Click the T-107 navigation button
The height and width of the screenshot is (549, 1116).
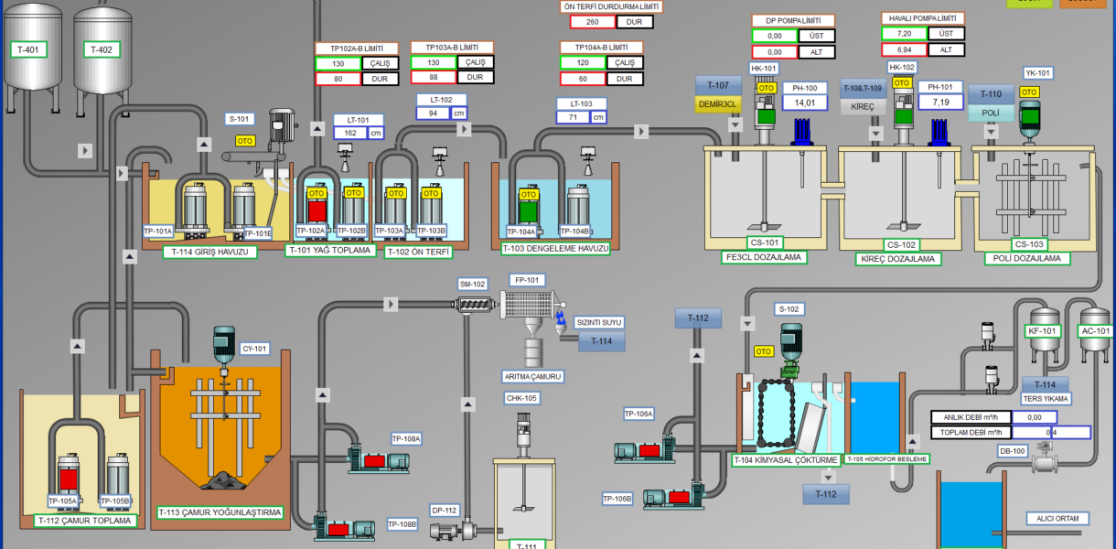click(x=717, y=85)
